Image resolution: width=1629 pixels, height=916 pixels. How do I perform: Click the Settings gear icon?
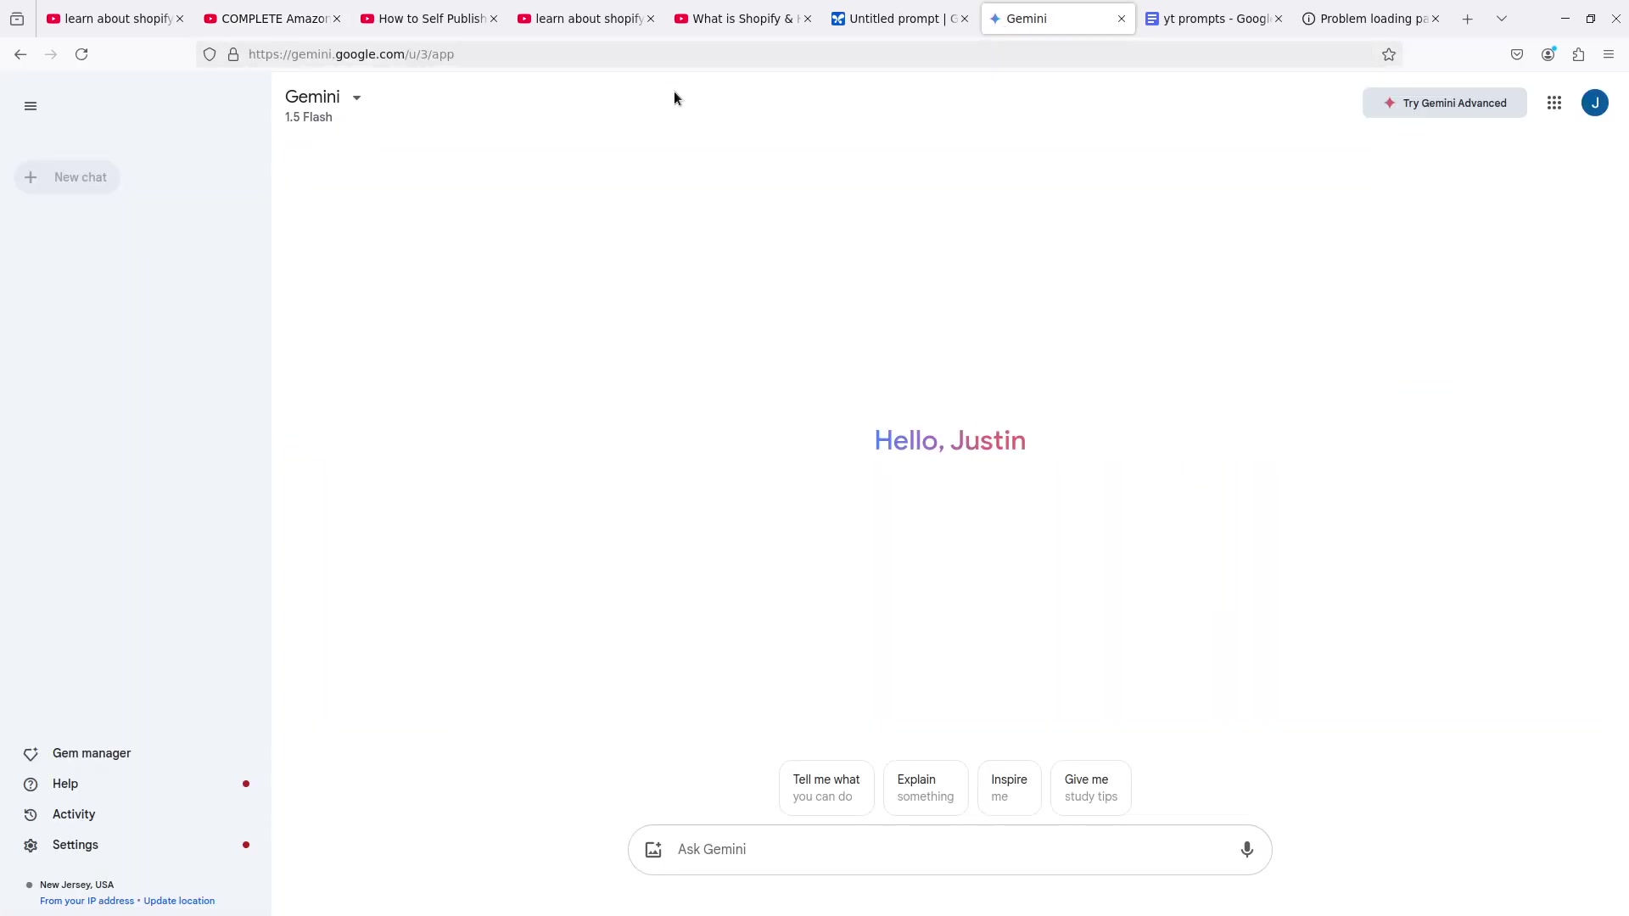(31, 846)
